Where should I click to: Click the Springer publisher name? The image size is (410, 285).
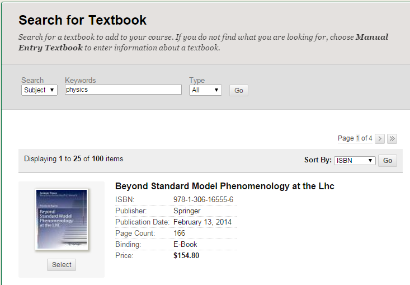tap(187, 211)
